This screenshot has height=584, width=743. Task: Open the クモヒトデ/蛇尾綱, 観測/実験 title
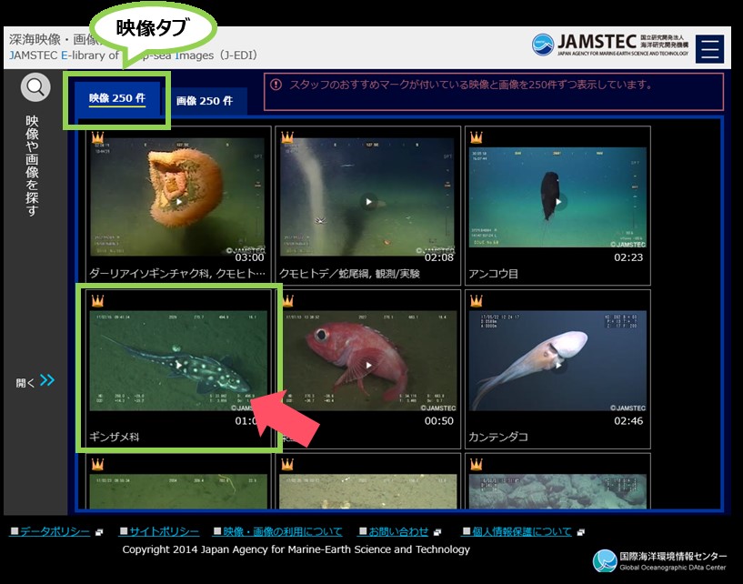pos(349,274)
